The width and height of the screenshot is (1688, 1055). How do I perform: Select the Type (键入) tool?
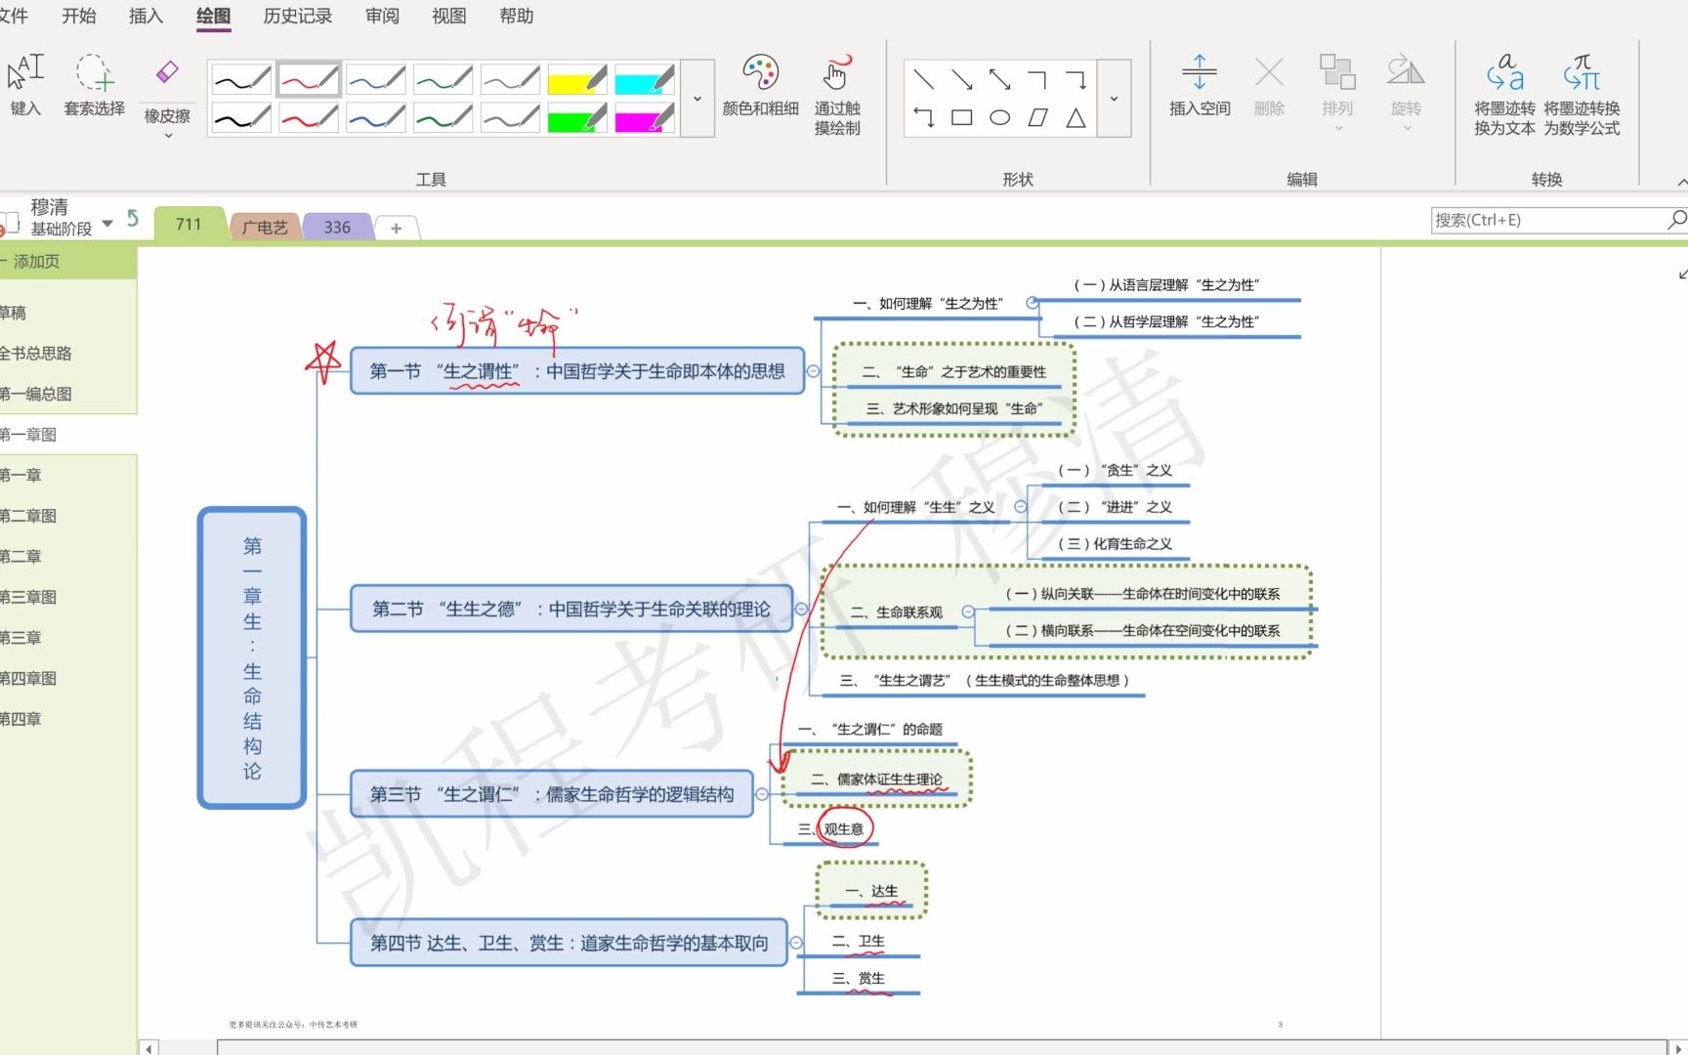(26, 85)
